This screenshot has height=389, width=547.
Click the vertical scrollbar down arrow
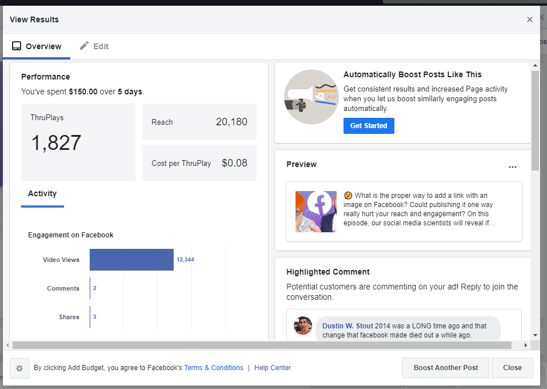(x=535, y=335)
